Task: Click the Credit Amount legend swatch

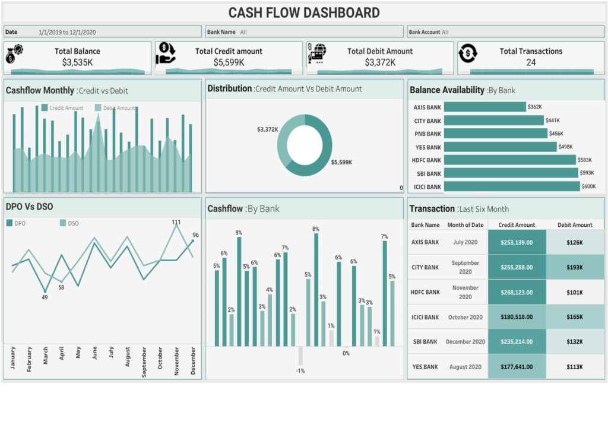Action: (x=45, y=108)
